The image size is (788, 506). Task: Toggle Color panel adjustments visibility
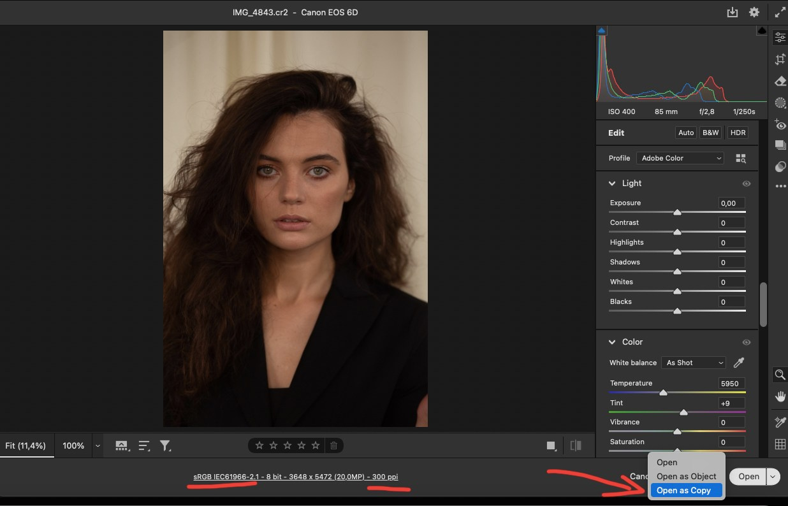tap(746, 342)
